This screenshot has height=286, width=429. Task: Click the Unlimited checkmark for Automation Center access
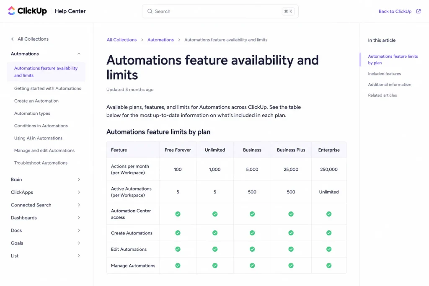tap(215, 214)
